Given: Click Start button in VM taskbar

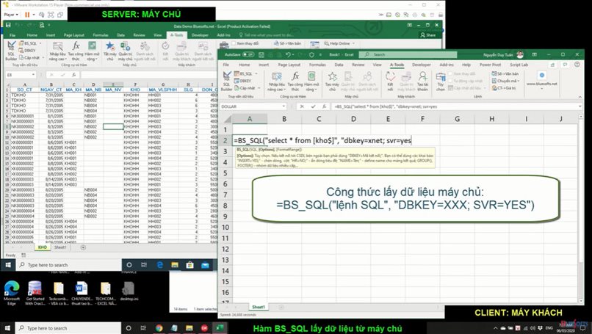Looking at the screenshot, I should click(x=8, y=265).
